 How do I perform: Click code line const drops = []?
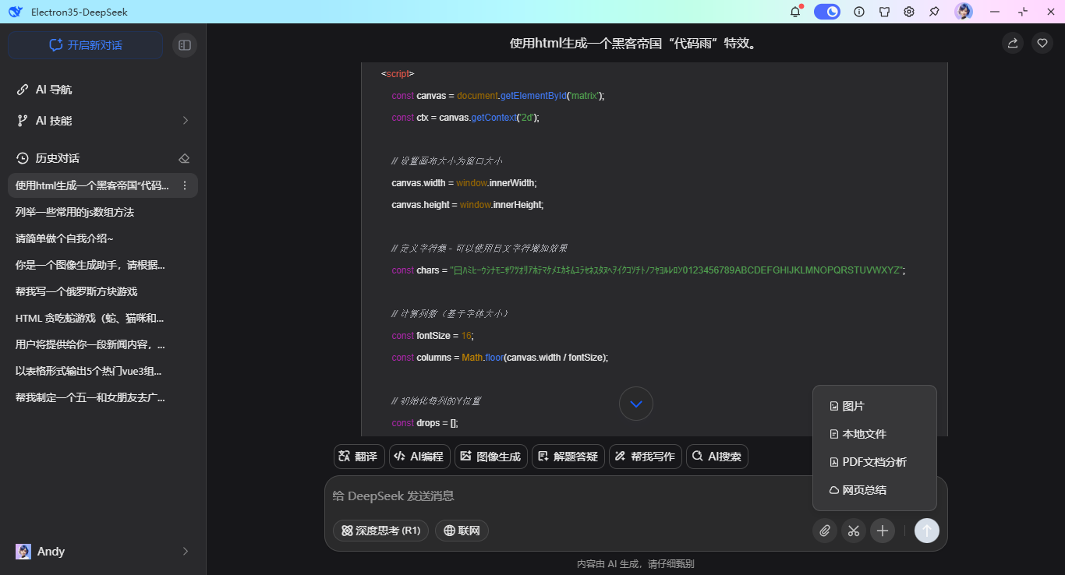coord(425,423)
